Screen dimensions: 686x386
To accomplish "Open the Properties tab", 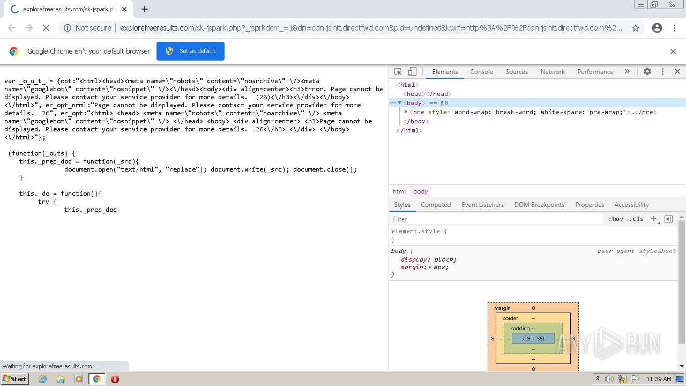I will pyautogui.click(x=590, y=205).
